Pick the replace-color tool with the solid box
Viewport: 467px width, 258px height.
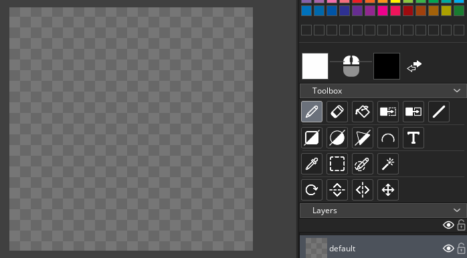point(413,112)
